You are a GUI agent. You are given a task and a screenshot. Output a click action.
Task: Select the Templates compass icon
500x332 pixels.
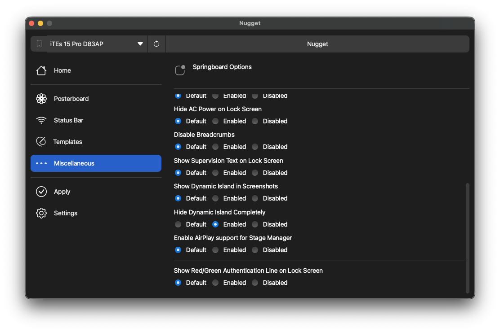click(x=41, y=142)
